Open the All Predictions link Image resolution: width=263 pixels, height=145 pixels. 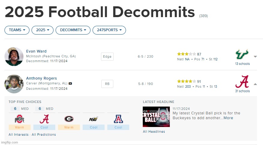click(x=44, y=134)
